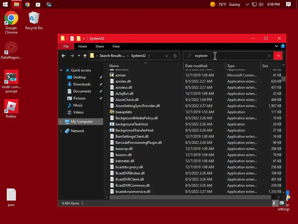Collapse the Quick access tree node

[61, 70]
